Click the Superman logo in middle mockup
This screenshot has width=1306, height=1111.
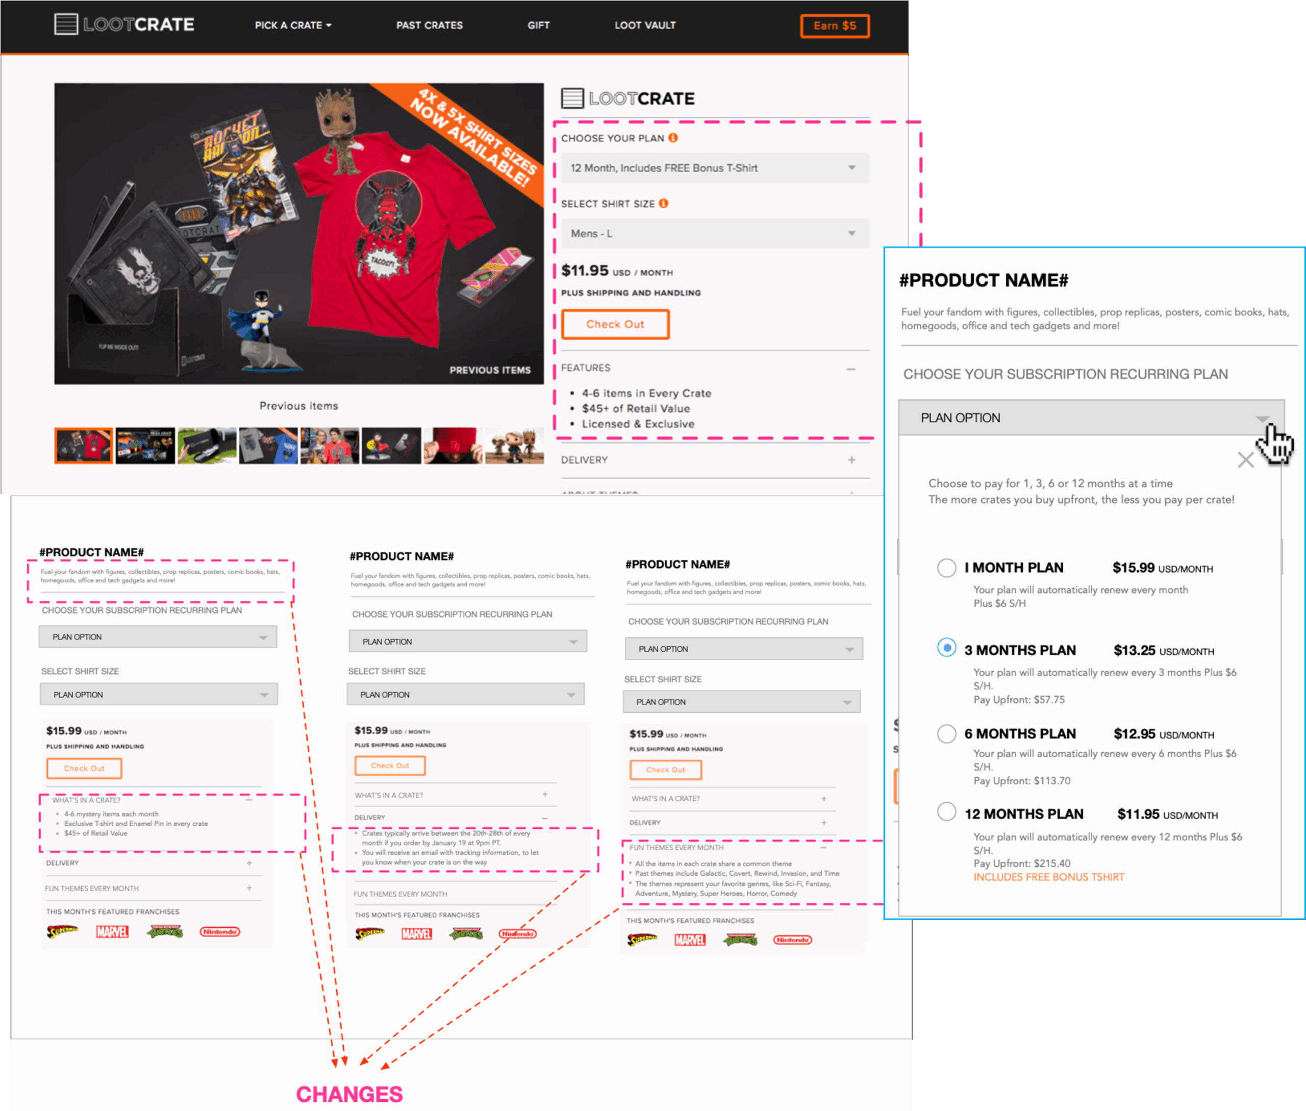(x=370, y=933)
